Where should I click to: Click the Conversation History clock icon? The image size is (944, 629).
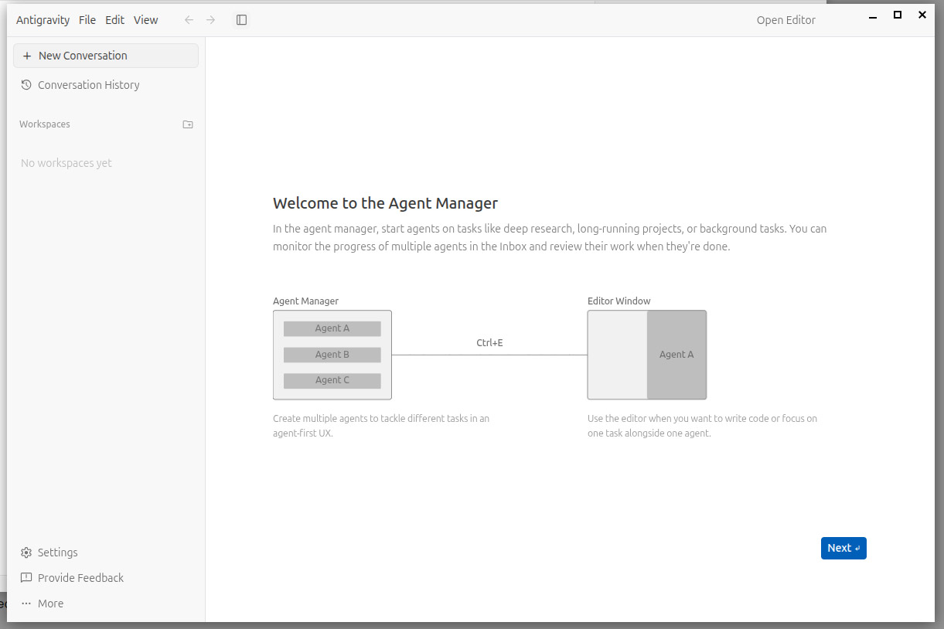pyautogui.click(x=26, y=85)
